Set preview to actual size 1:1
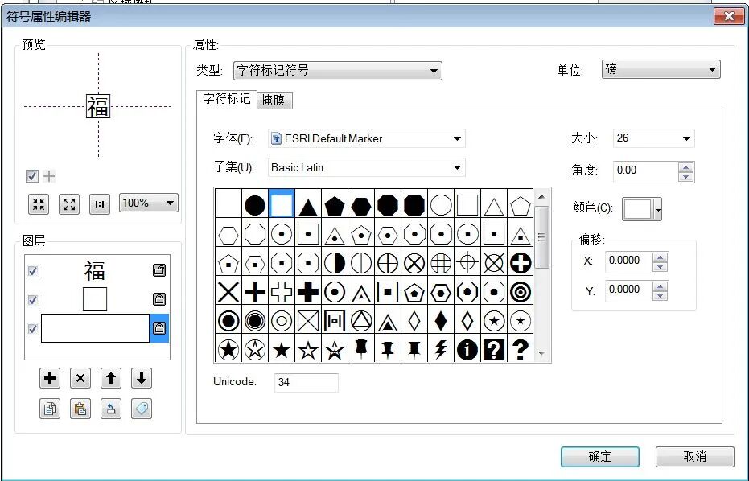This screenshot has width=749, height=481. pos(100,204)
